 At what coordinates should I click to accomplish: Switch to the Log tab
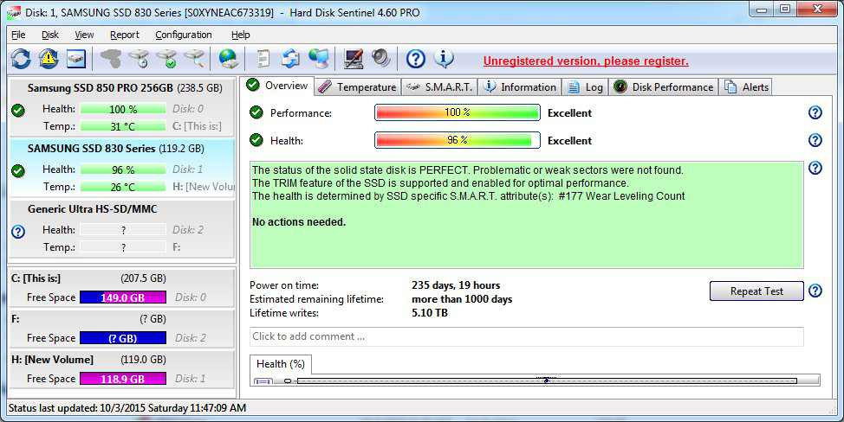pos(586,87)
